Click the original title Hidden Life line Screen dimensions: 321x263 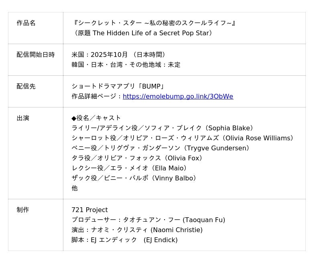point(143,33)
